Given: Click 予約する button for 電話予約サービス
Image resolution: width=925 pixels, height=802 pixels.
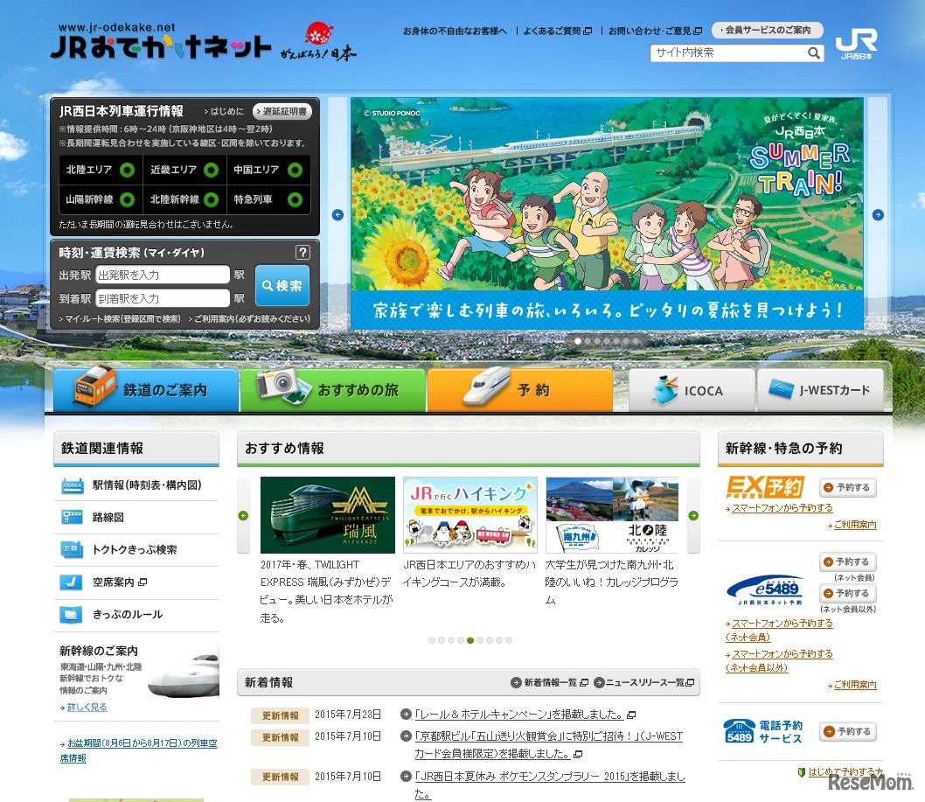Looking at the screenshot, I should (x=848, y=731).
